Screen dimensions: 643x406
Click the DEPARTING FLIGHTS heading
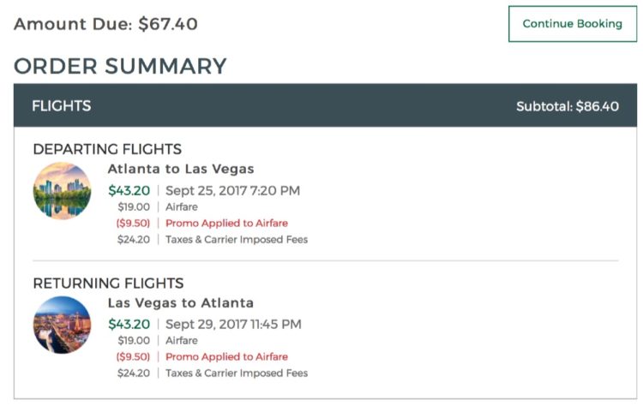(107, 149)
